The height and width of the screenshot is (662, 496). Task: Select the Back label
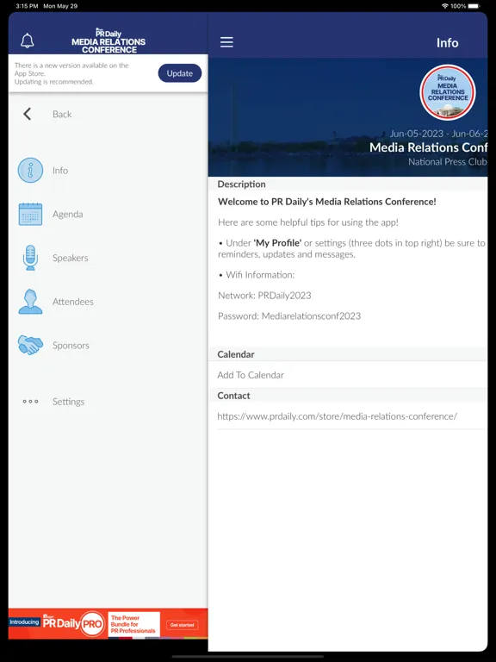click(x=62, y=114)
